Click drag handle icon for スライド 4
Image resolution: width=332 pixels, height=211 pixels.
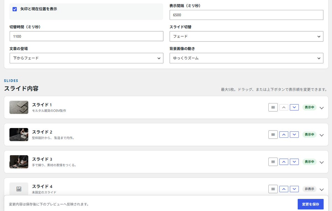(273, 189)
